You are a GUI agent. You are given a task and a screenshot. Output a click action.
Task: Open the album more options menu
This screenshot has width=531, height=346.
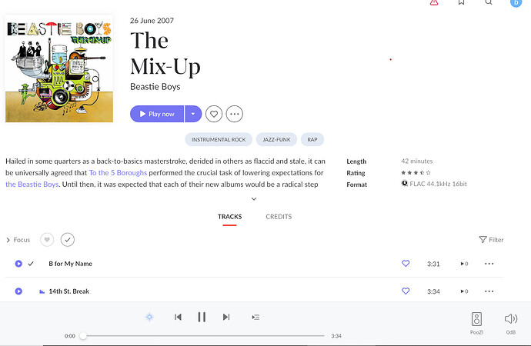coord(235,114)
